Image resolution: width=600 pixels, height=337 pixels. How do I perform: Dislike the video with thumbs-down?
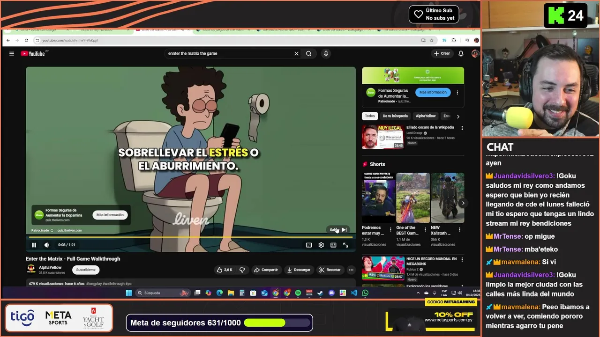click(242, 270)
